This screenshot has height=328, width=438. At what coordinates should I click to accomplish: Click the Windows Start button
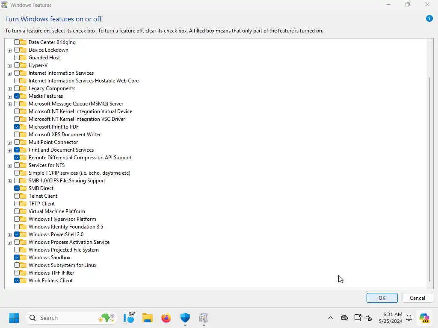(14, 318)
